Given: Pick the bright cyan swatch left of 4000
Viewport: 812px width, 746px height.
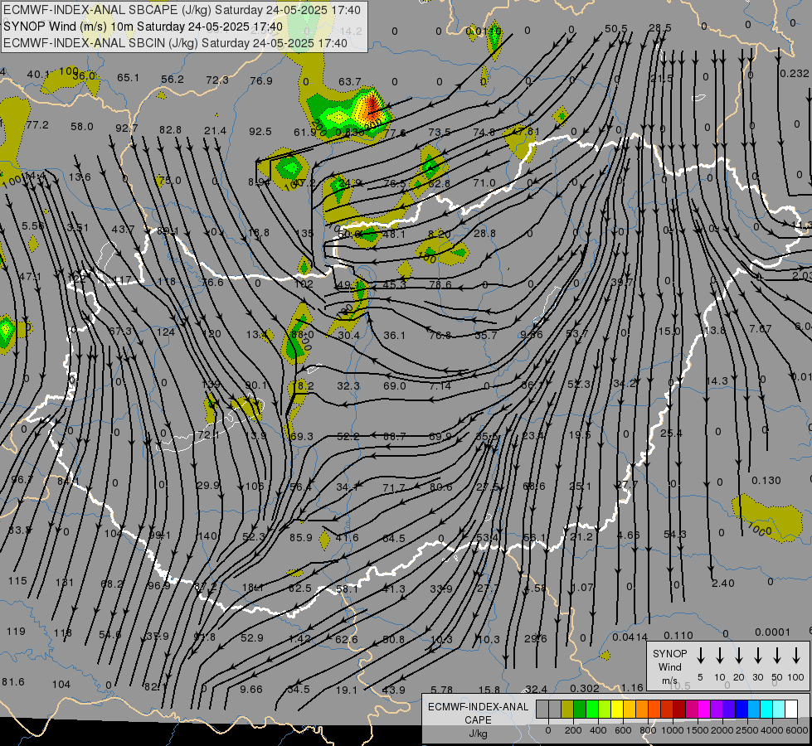Looking at the screenshot, I should pyautogui.click(x=766, y=710).
